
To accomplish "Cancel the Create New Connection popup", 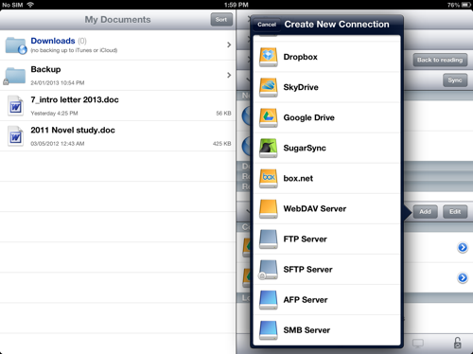I will [x=267, y=25].
